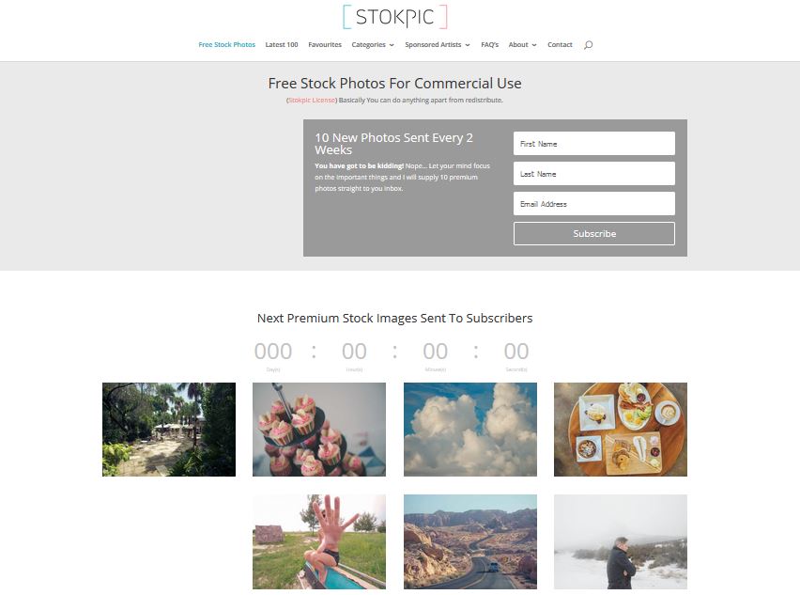
Task: Expand the Categories dropdown menu
Action: point(373,45)
